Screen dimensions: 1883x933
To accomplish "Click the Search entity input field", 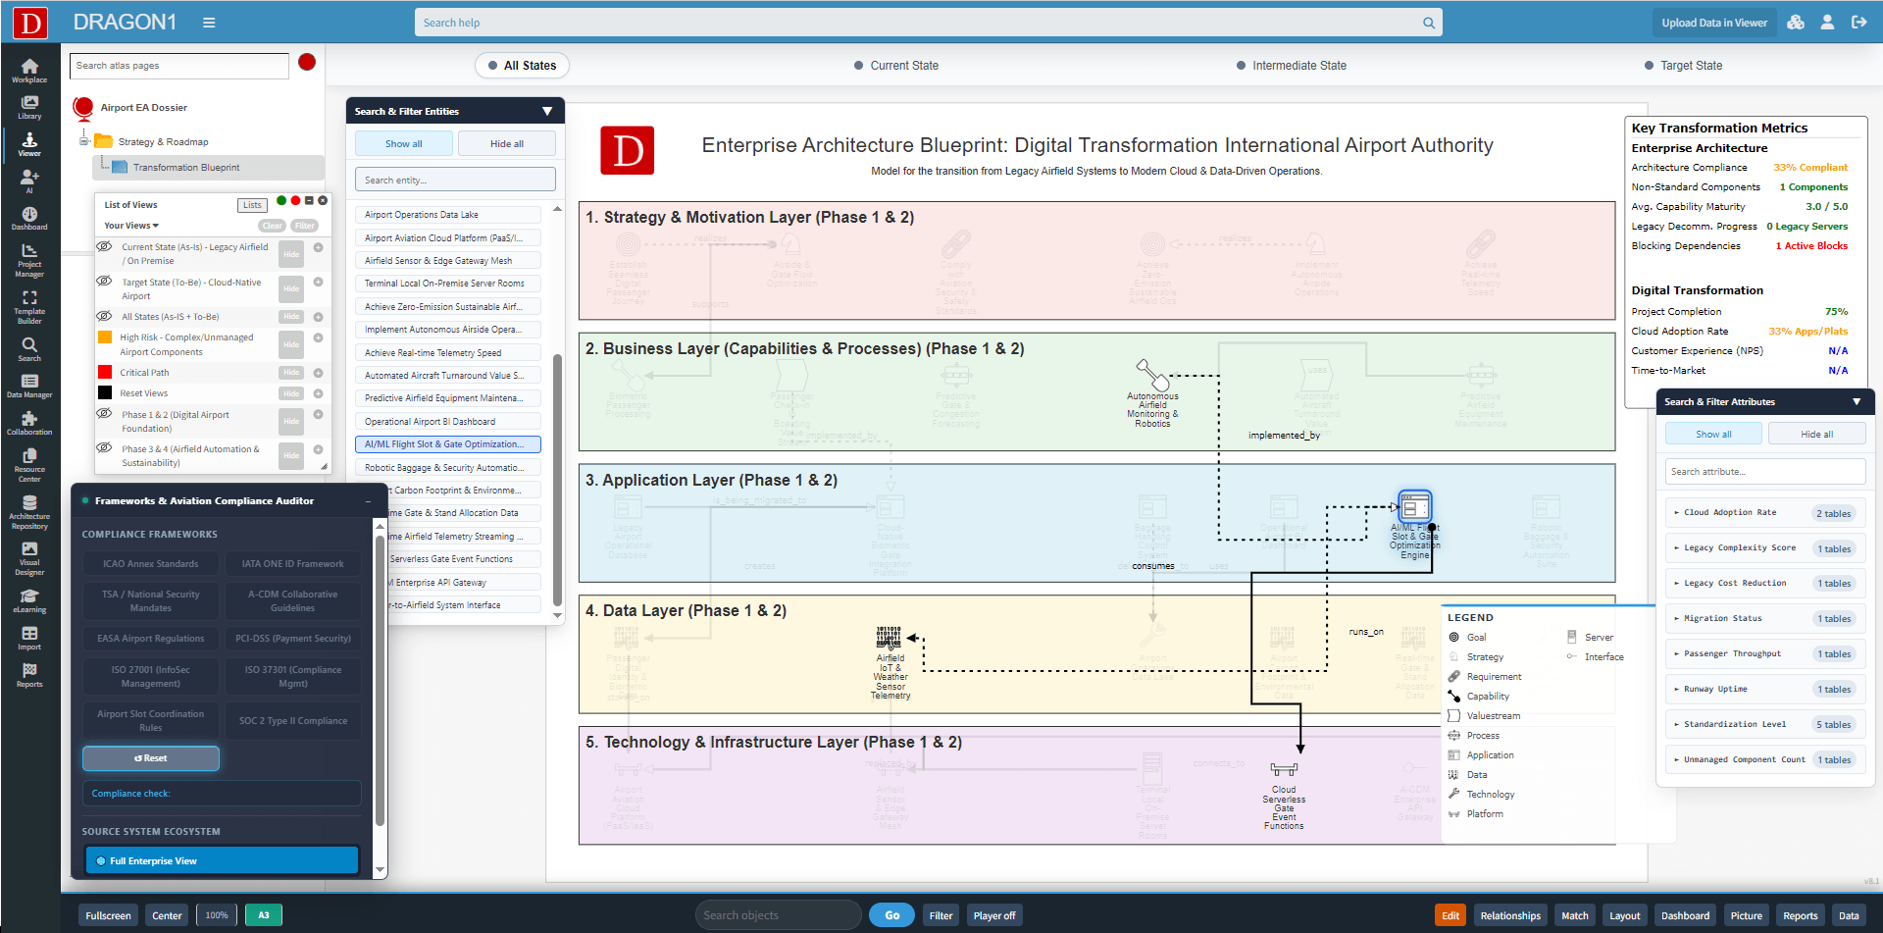I will click(455, 180).
